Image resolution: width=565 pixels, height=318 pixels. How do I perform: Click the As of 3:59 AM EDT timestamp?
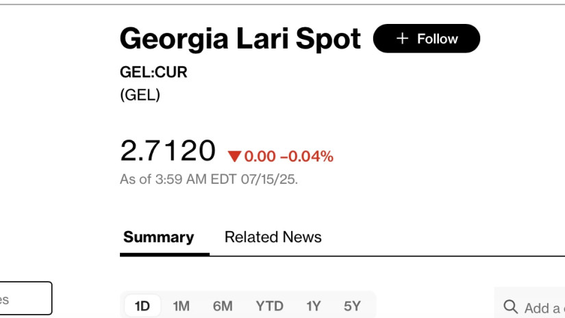click(x=209, y=180)
